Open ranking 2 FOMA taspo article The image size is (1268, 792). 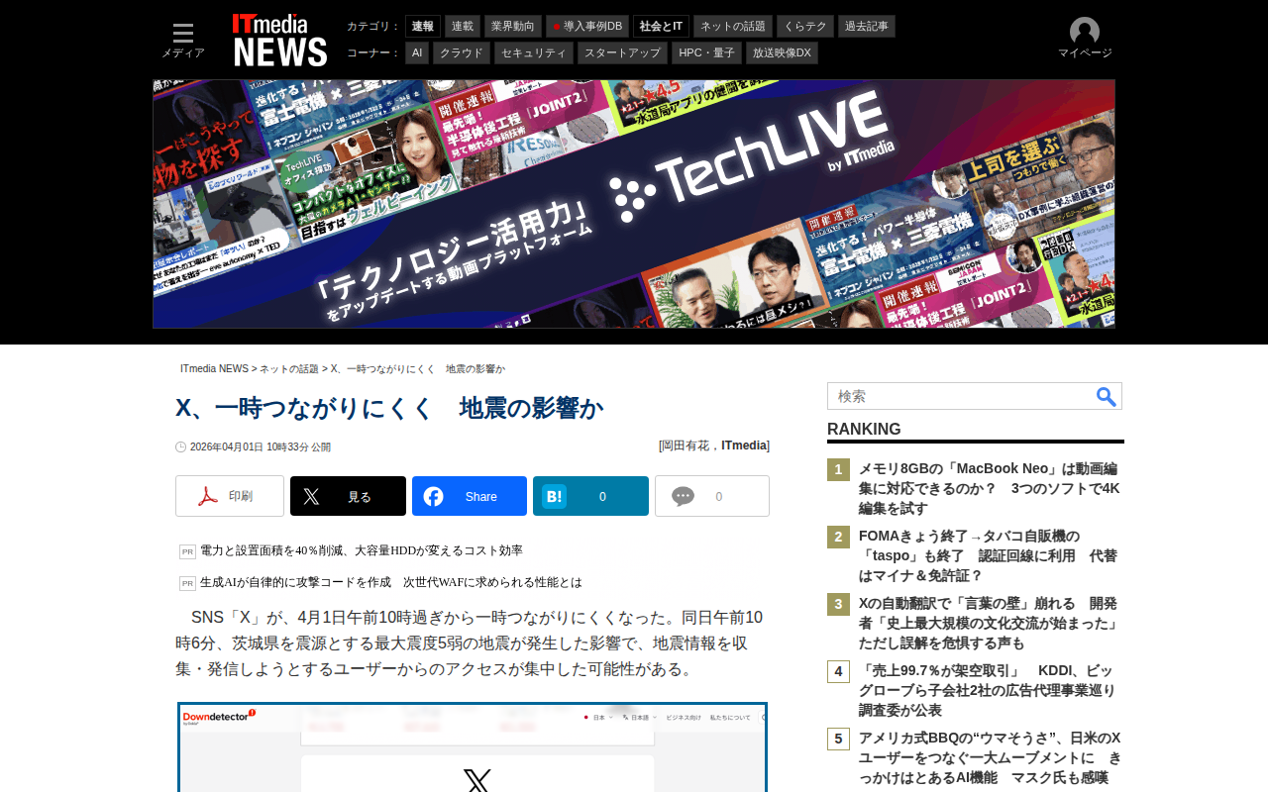pyautogui.click(x=988, y=556)
